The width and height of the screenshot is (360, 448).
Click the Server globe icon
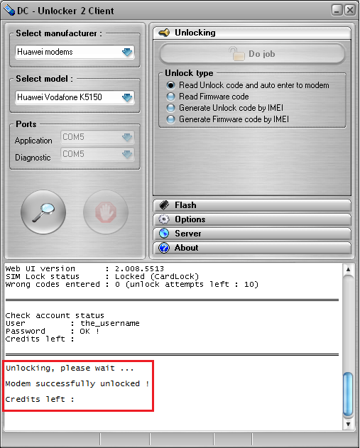point(164,234)
